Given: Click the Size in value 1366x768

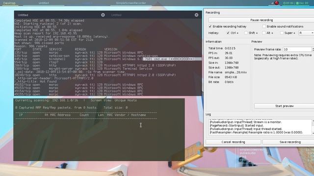Looking at the screenshot, I should tap(232, 63).
